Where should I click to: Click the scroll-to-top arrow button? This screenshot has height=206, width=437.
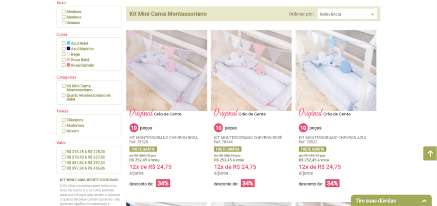(x=430, y=154)
